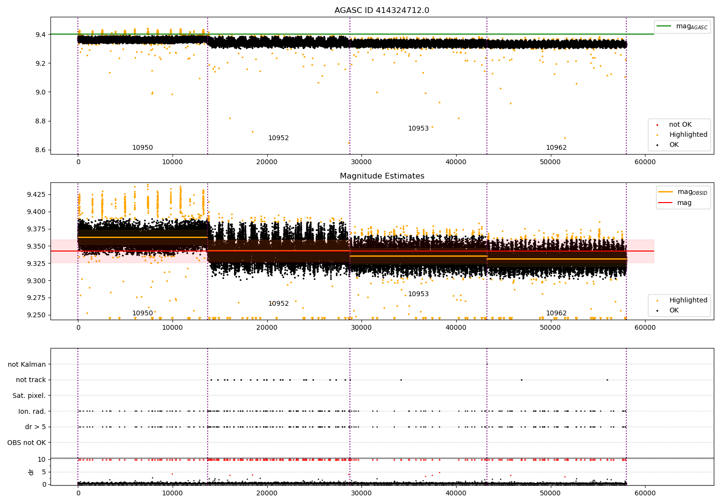Click the "OBS not OK" row label
The image size is (721, 504).
(26, 443)
